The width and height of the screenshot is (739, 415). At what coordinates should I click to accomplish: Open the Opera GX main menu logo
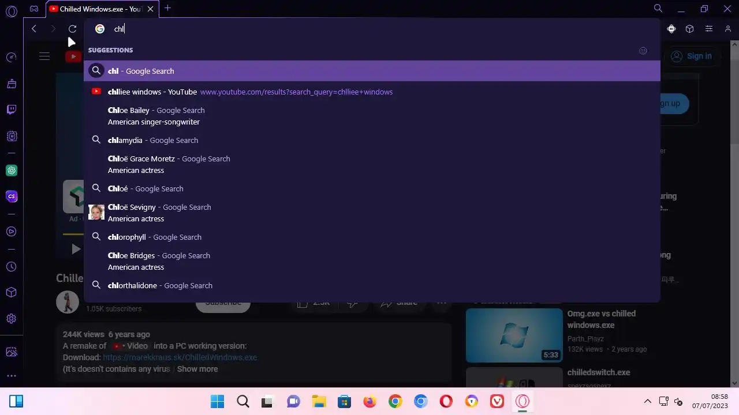pyautogui.click(x=11, y=11)
